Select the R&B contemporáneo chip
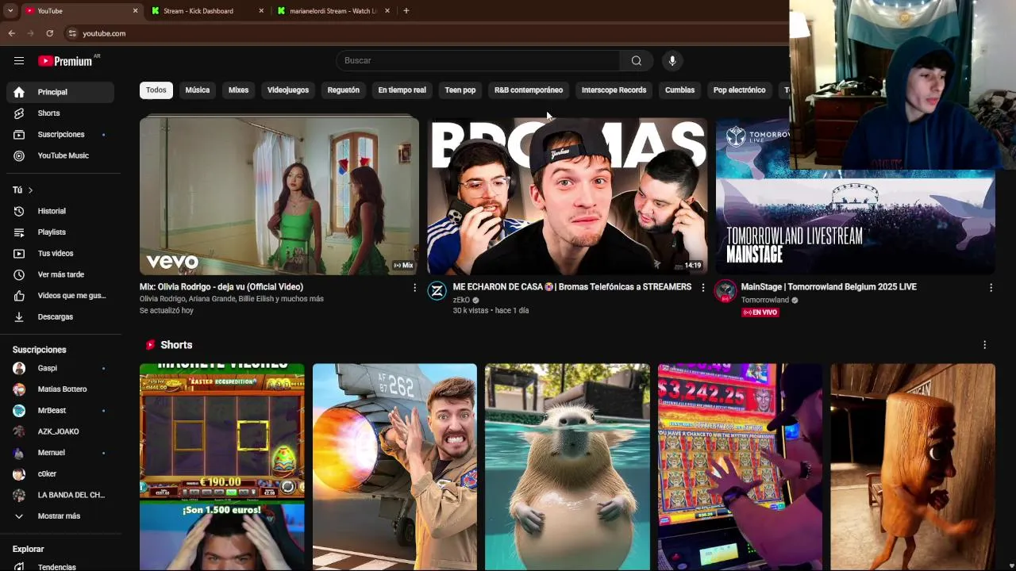Screen dimensions: 1016x571 pyautogui.click(x=529, y=90)
